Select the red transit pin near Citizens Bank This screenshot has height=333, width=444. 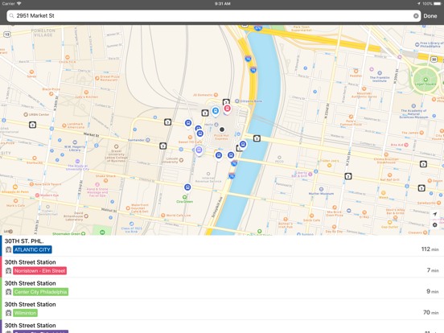coord(227,109)
